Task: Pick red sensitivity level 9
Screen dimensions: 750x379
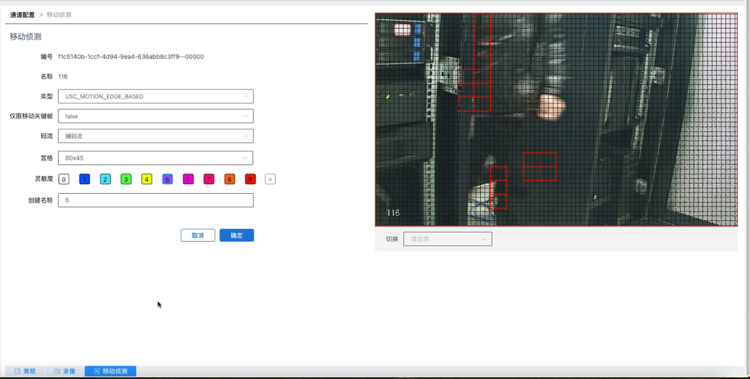Action: coord(250,180)
